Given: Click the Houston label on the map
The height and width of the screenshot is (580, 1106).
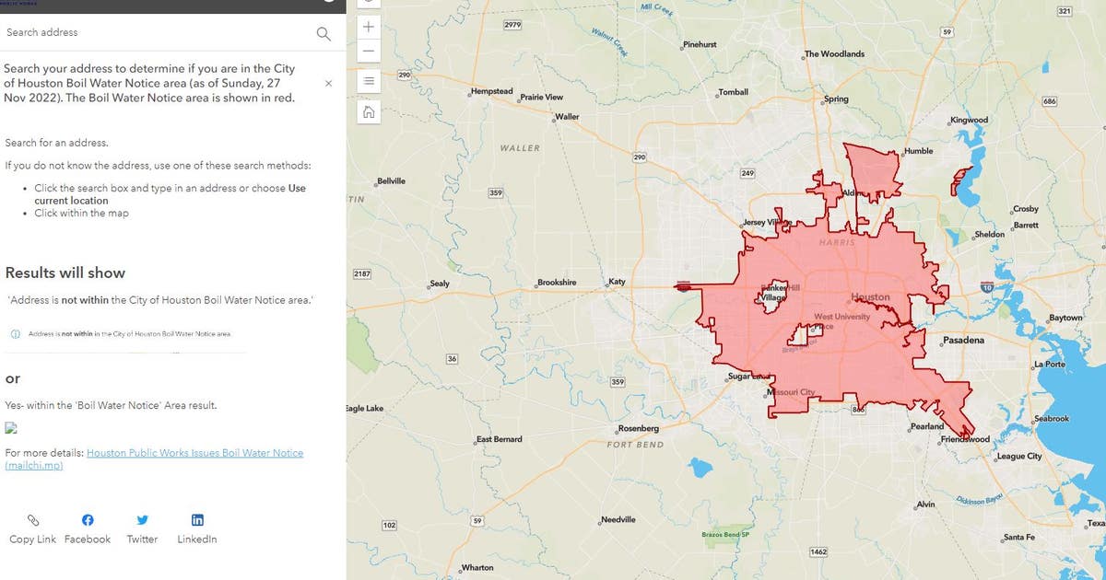Looking at the screenshot, I should pos(871,297).
